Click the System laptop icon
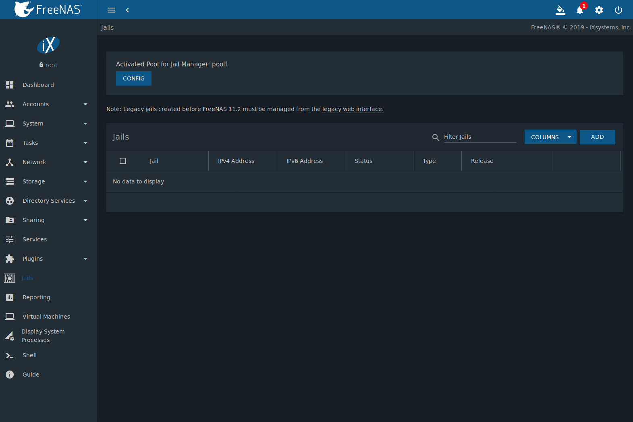633x422 pixels. coord(10,124)
